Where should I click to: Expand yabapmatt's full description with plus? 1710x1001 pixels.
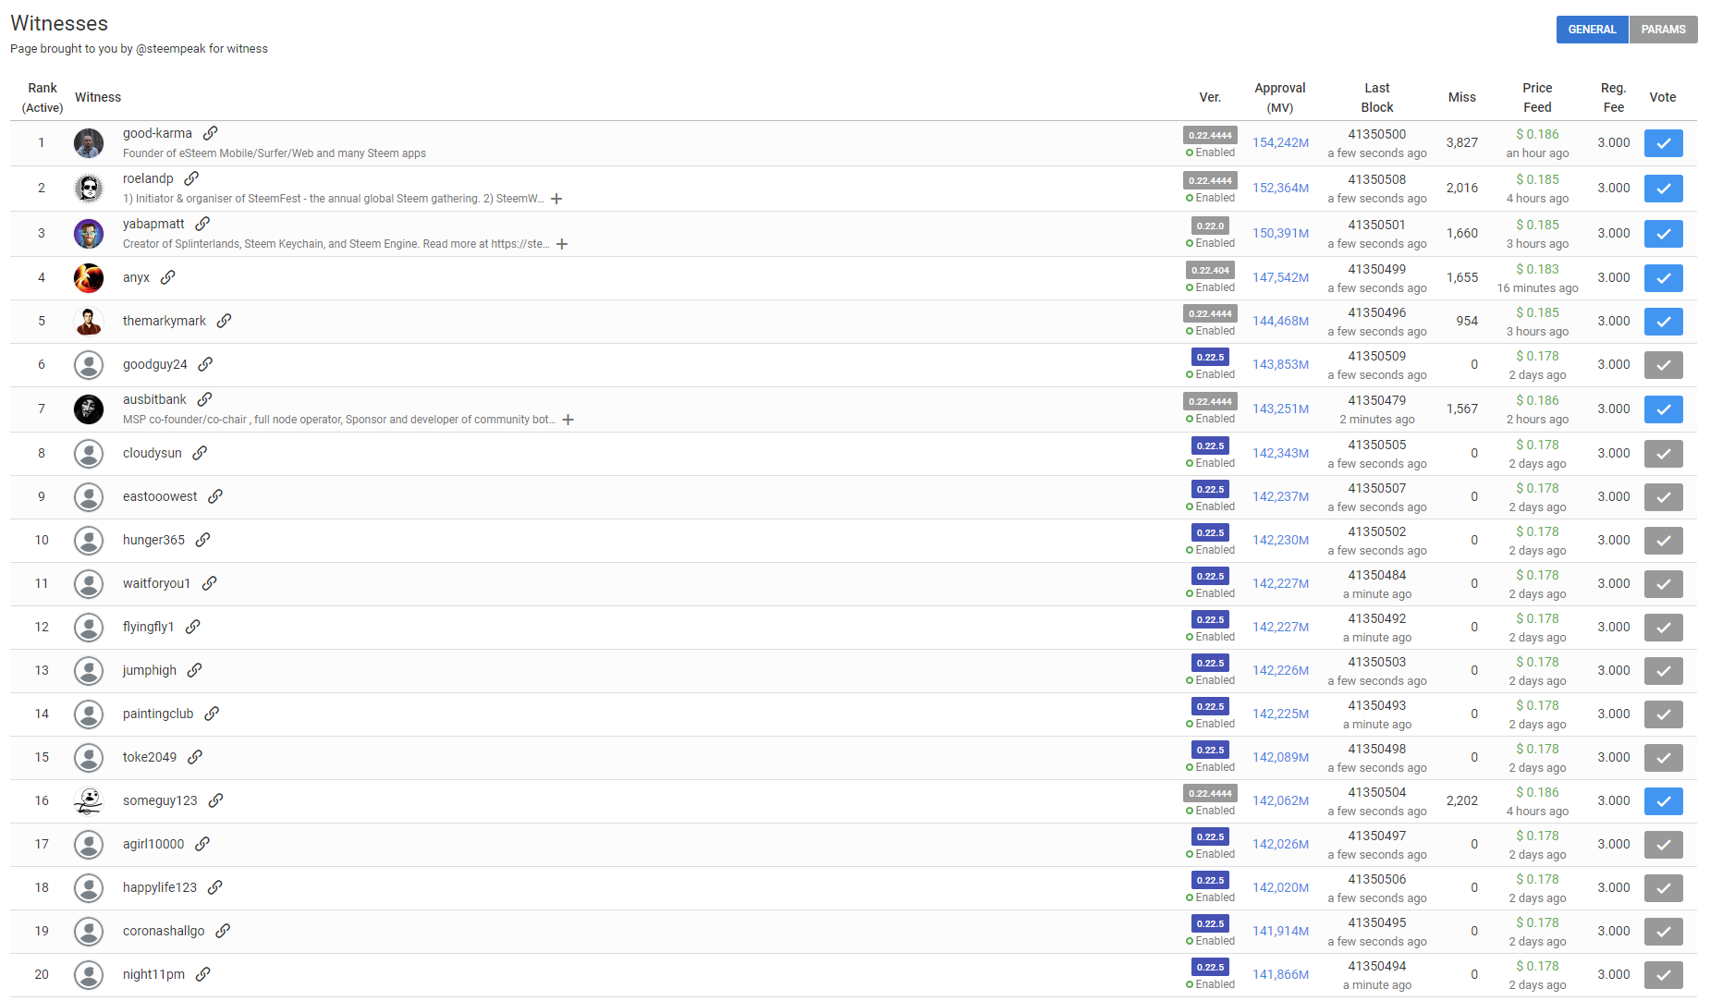(x=562, y=244)
